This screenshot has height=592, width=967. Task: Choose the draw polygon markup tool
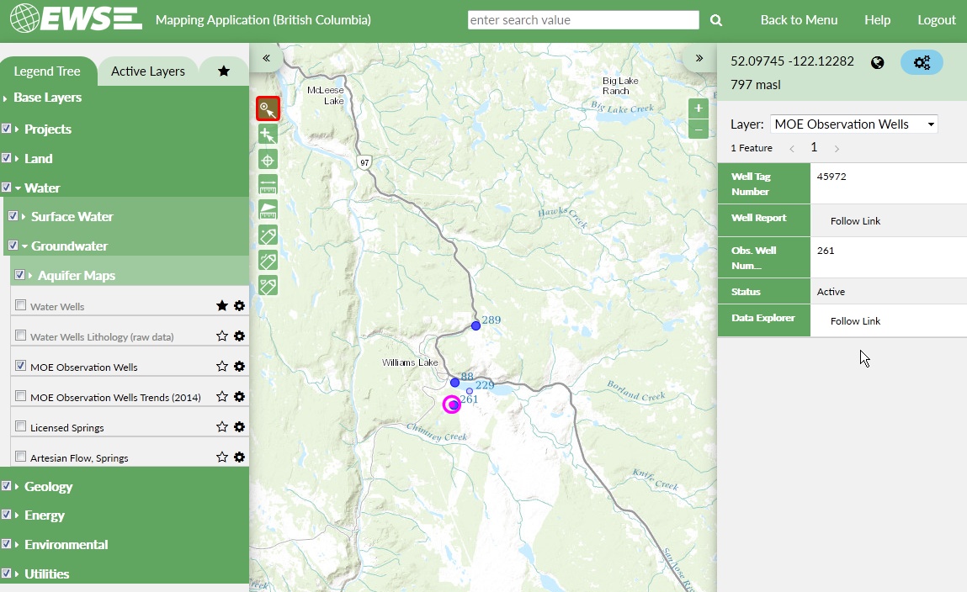click(x=268, y=286)
